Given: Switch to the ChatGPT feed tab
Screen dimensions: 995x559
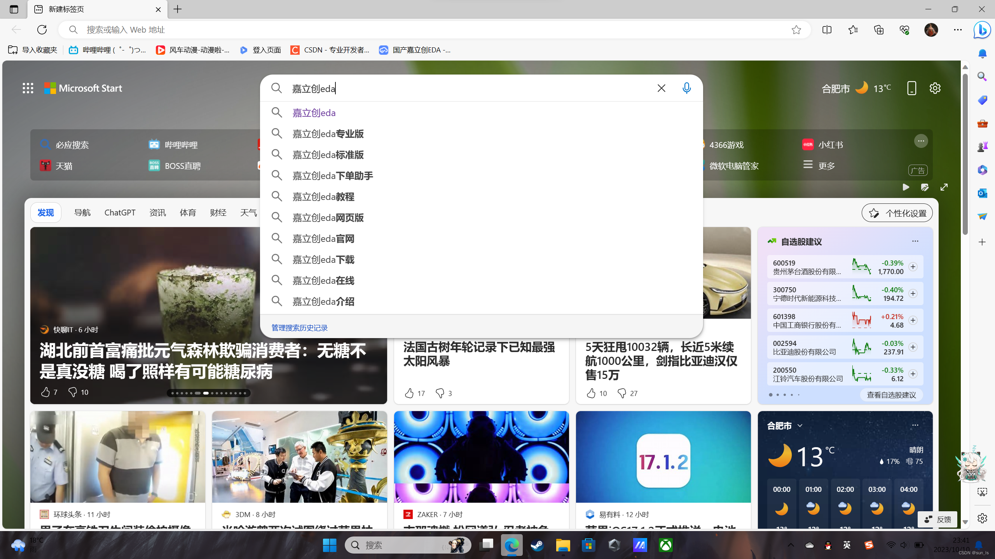Looking at the screenshot, I should click(120, 212).
